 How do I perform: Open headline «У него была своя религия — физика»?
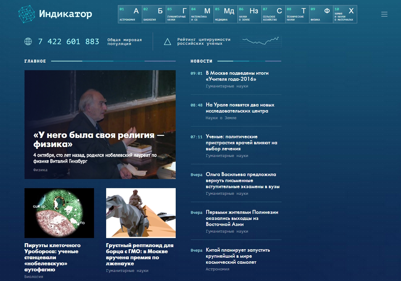click(99, 139)
